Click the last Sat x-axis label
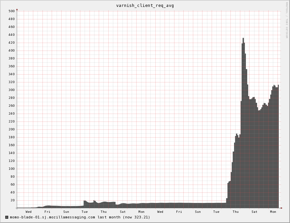Viewport: 290px width, 223px height. [254, 212]
